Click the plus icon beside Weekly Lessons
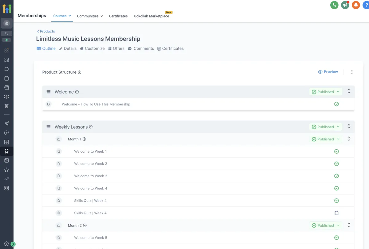Image resolution: width=369 pixels, height=249 pixels. click(x=91, y=127)
